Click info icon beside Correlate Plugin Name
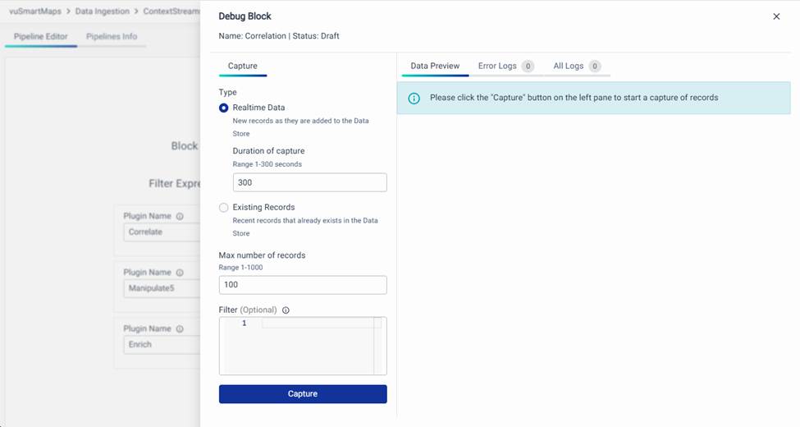This screenshot has height=427, width=800. click(180, 217)
